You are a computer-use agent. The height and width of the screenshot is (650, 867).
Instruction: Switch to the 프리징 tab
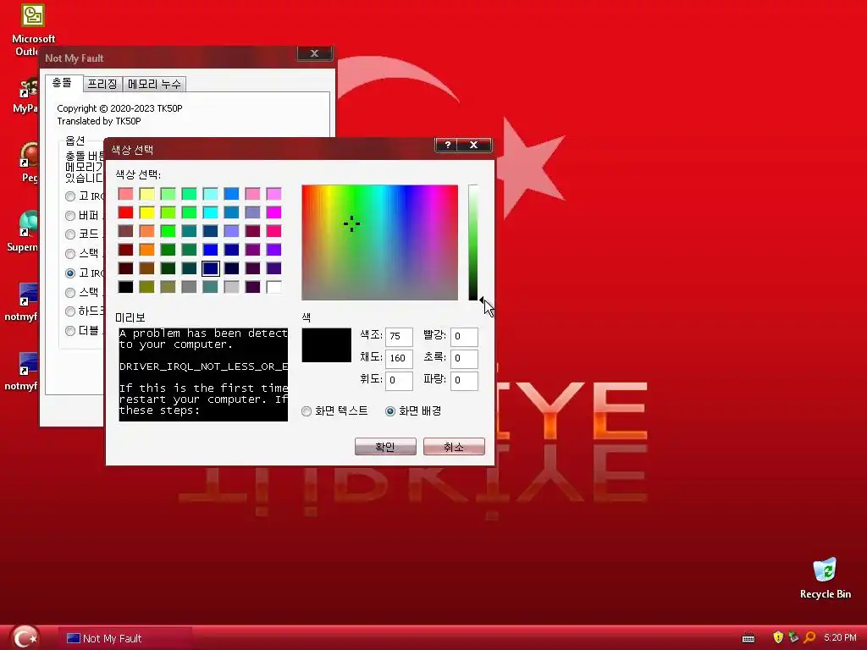point(102,84)
